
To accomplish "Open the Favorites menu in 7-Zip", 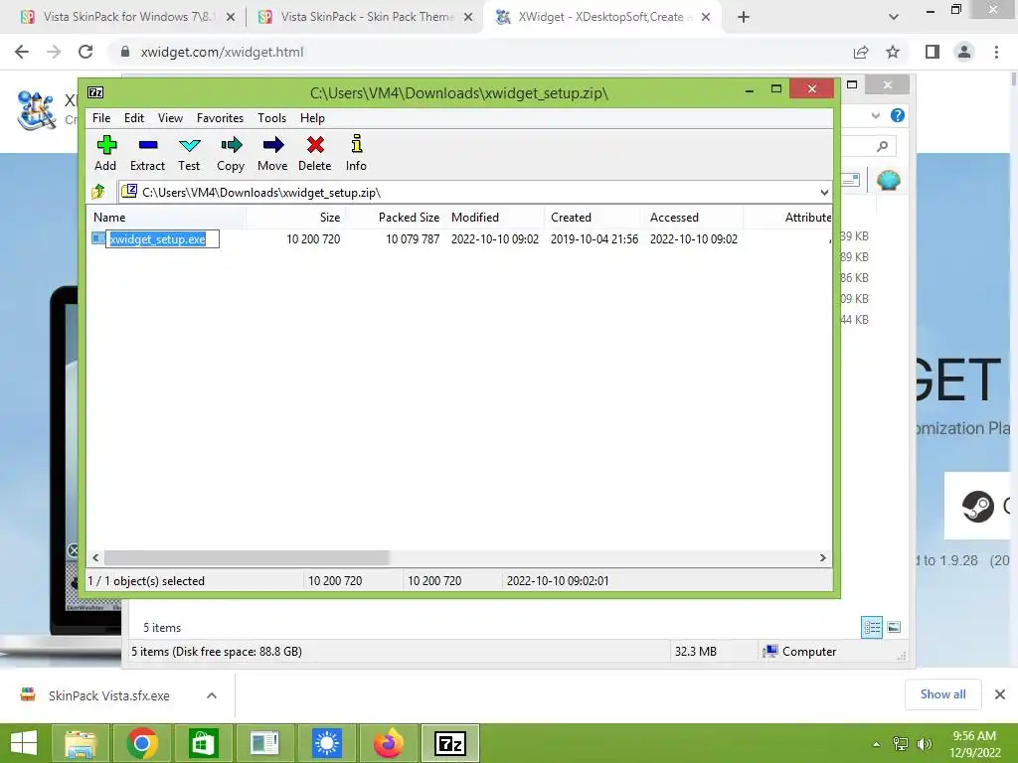I will point(220,118).
